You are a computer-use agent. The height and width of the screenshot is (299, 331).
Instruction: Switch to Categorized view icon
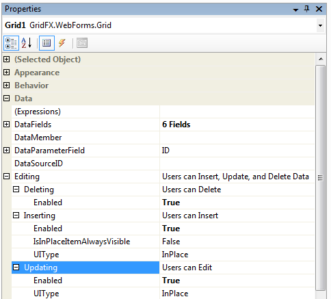11,43
